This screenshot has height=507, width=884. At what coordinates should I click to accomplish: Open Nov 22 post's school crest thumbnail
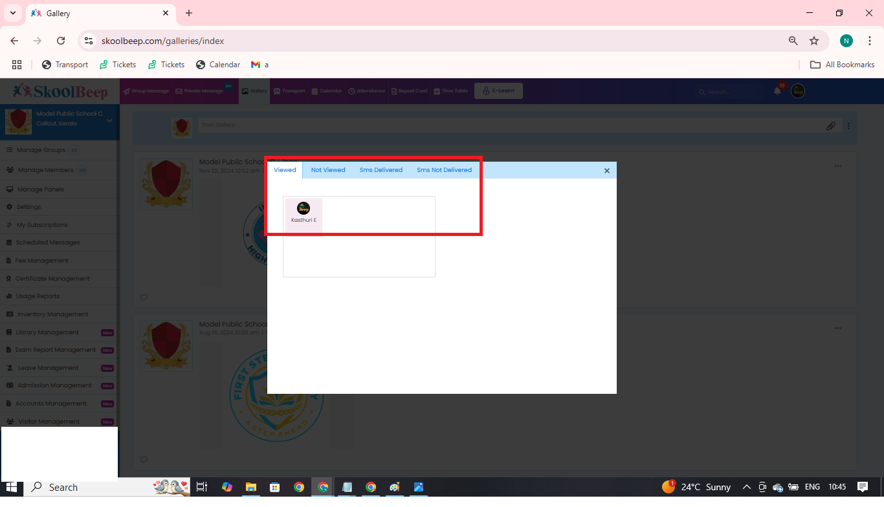click(x=166, y=184)
